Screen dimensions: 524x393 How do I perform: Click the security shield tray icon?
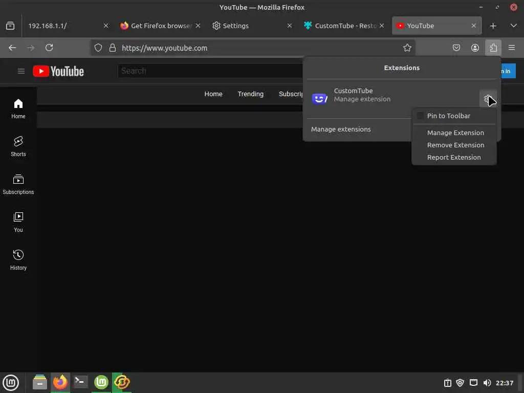coord(460,383)
